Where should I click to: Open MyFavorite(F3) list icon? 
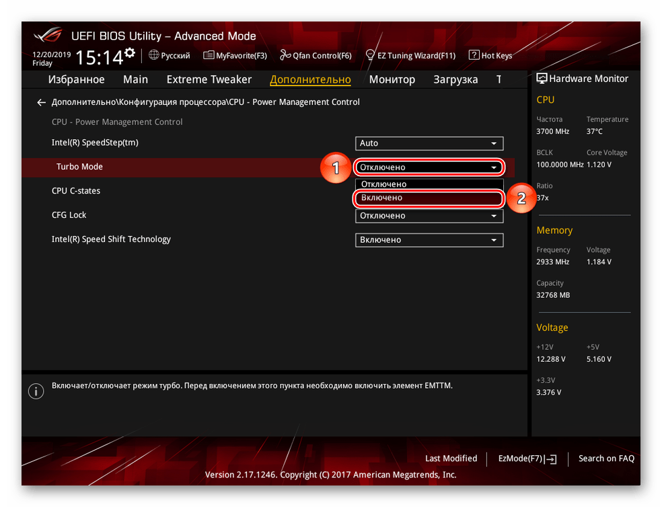click(209, 55)
